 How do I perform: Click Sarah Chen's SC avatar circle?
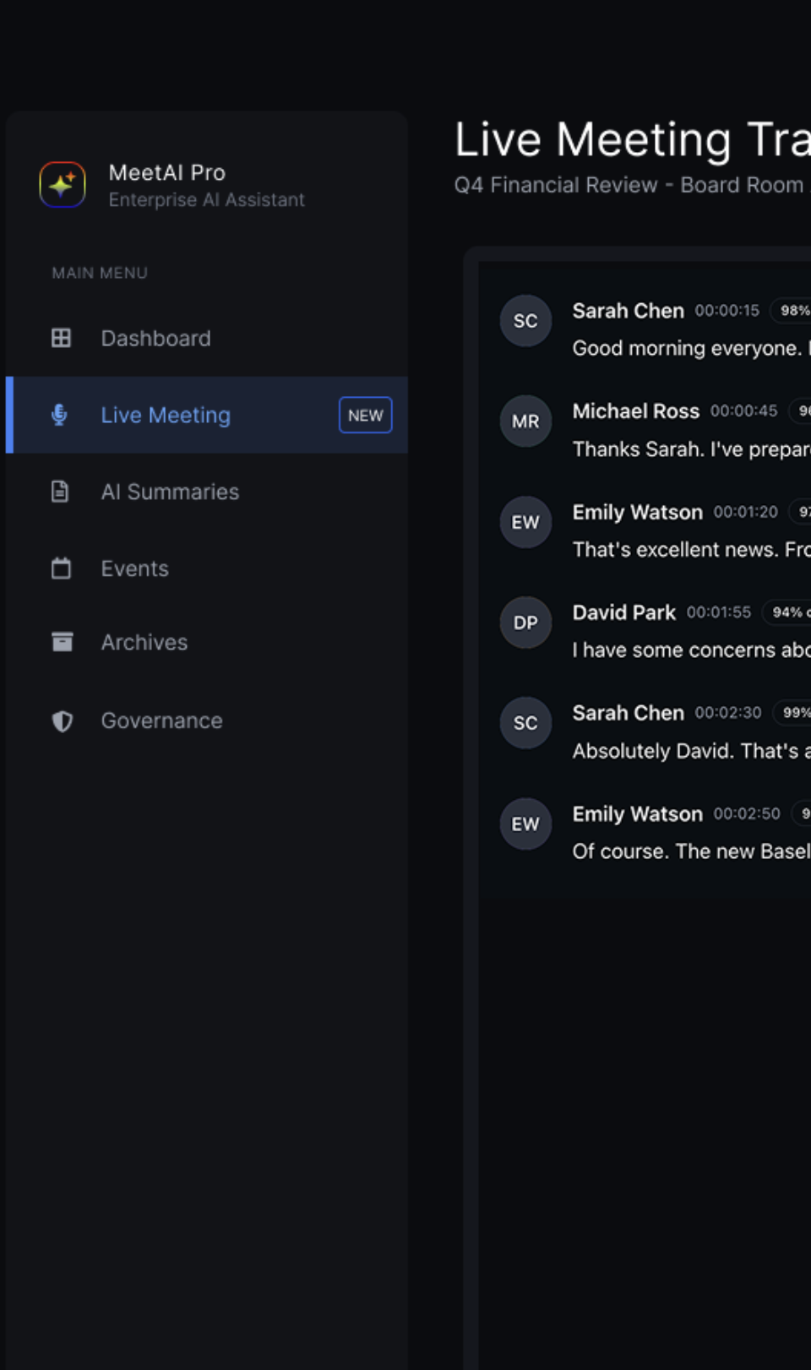coord(525,321)
